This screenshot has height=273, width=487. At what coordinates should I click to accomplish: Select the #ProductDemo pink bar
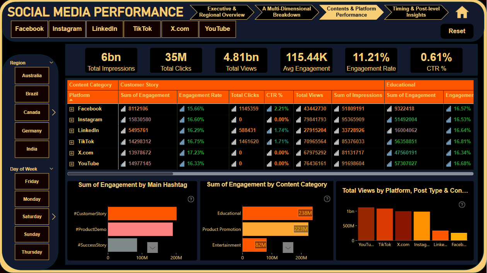coord(140,229)
